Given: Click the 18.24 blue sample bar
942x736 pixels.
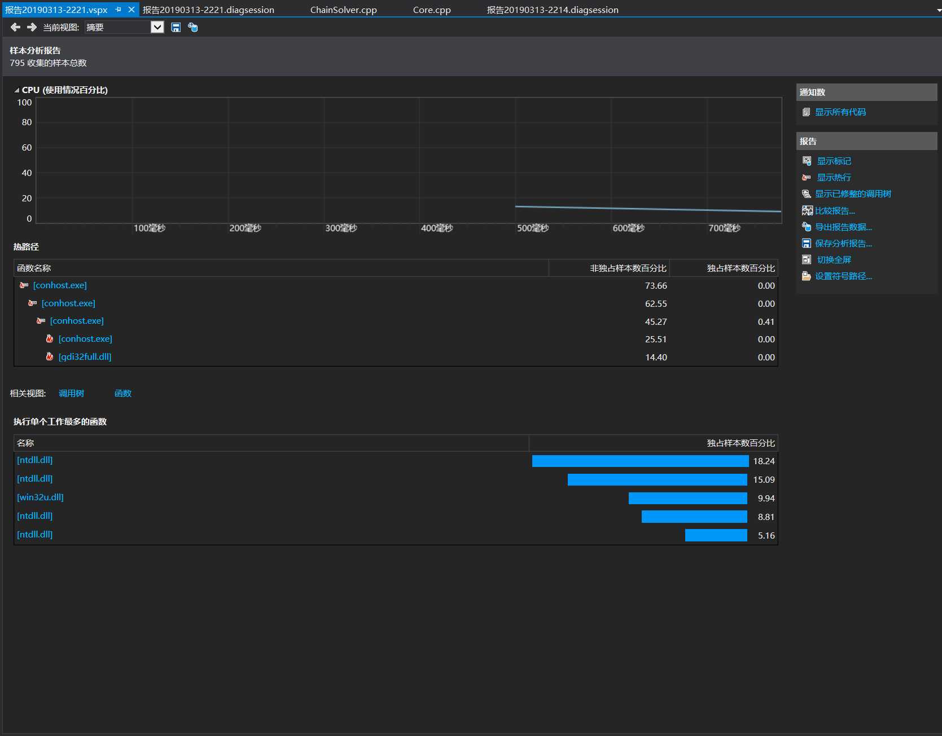Looking at the screenshot, I should [x=641, y=461].
